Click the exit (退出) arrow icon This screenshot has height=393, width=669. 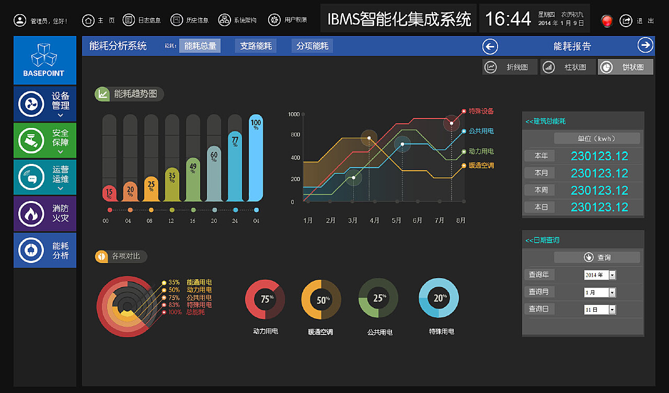pyautogui.click(x=626, y=21)
